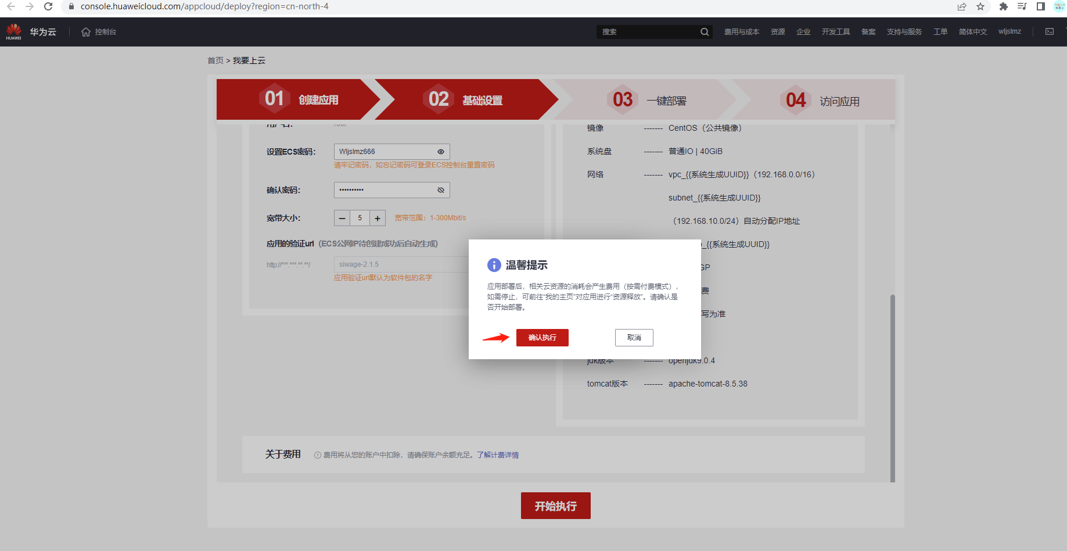Cancel the dialog with 取消

click(634, 338)
